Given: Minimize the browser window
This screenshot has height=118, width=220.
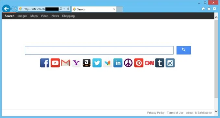Looking at the screenshot, I should [199, 3].
